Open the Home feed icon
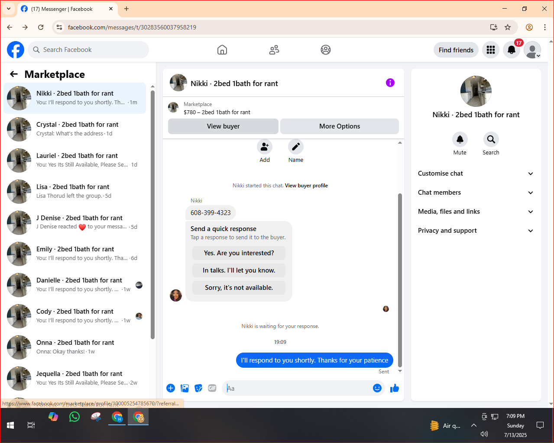The height and width of the screenshot is (443, 554). [x=222, y=50]
